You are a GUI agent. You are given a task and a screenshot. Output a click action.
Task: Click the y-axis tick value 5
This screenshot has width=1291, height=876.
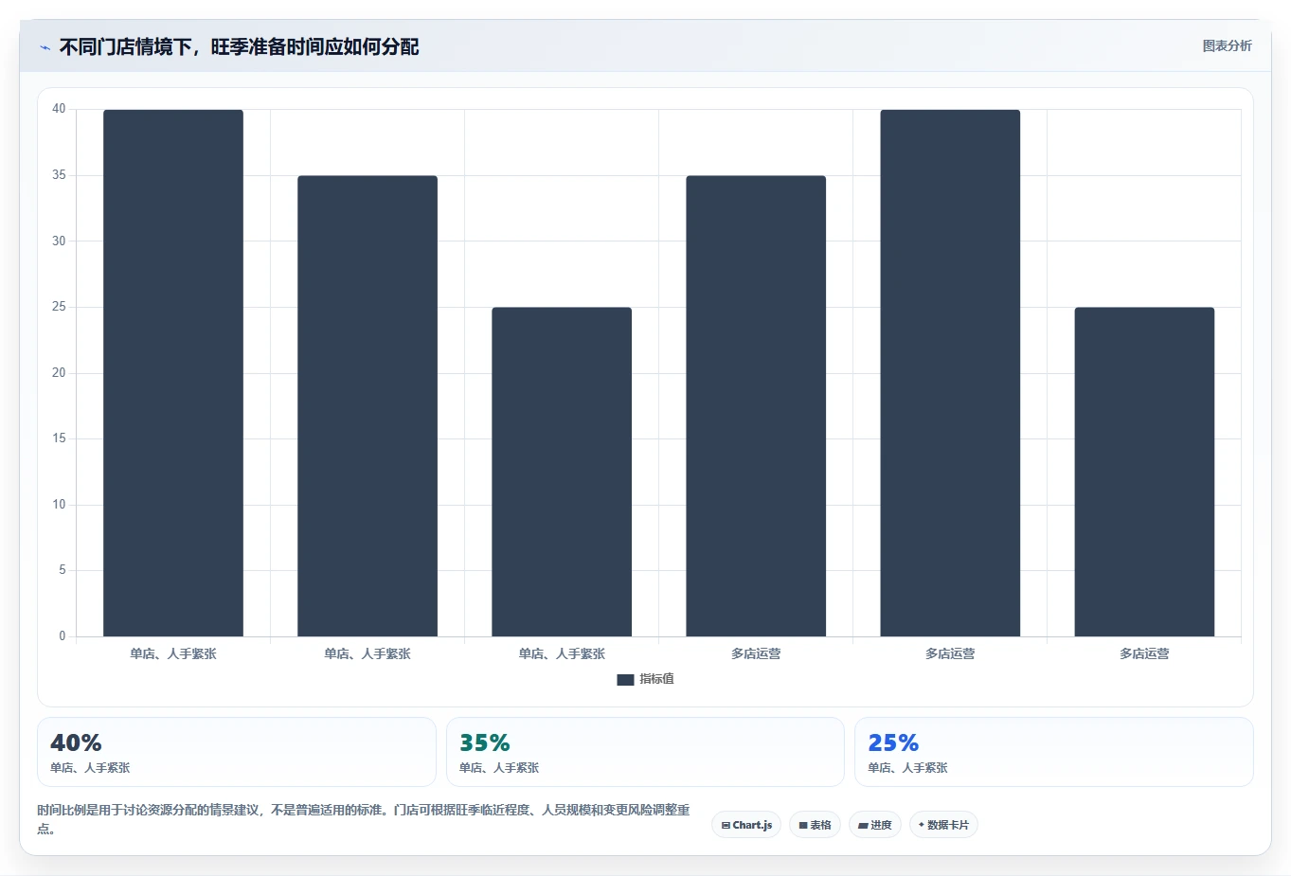(x=63, y=570)
